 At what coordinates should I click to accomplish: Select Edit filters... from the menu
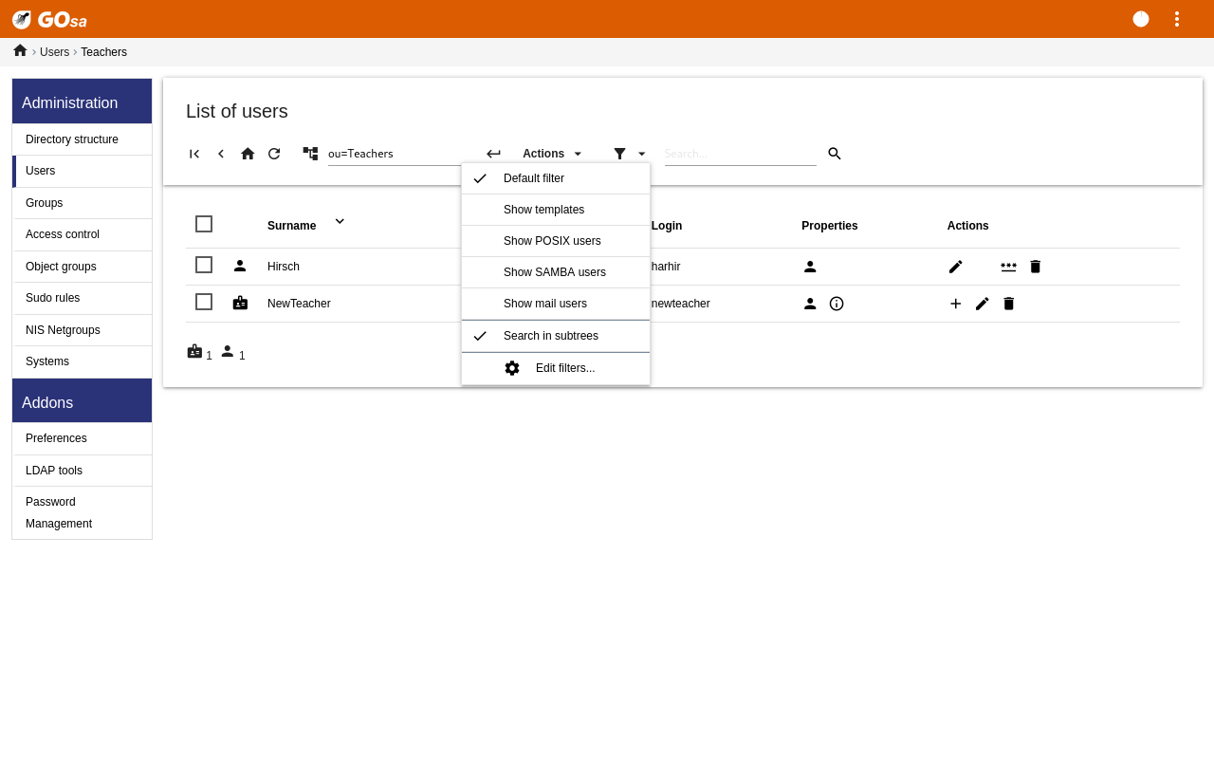[x=564, y=368]
